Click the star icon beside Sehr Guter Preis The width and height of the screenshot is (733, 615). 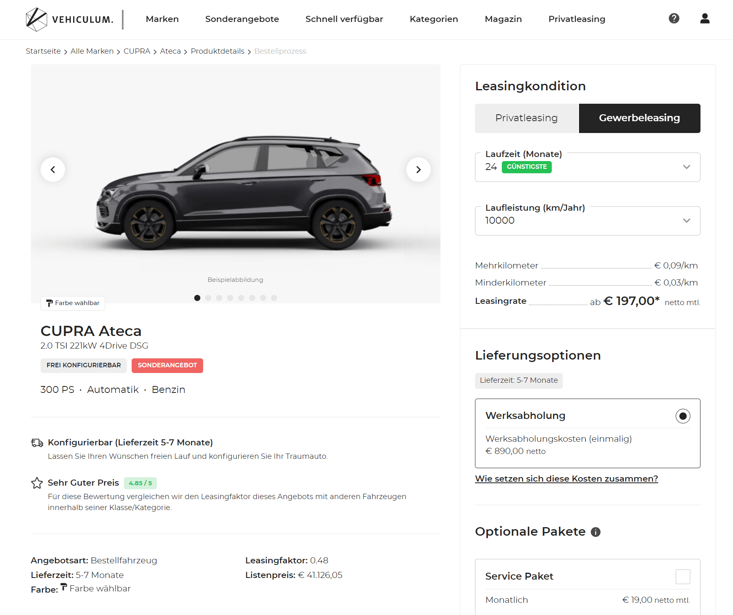coord(37,483)
